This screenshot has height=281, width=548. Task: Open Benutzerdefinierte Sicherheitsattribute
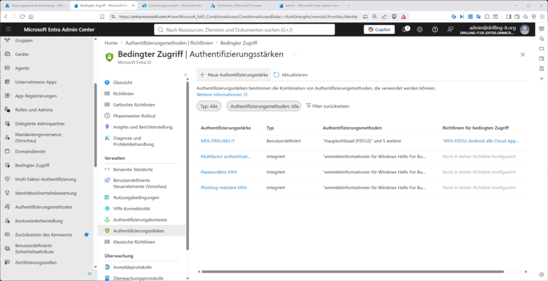coord(34,249)
